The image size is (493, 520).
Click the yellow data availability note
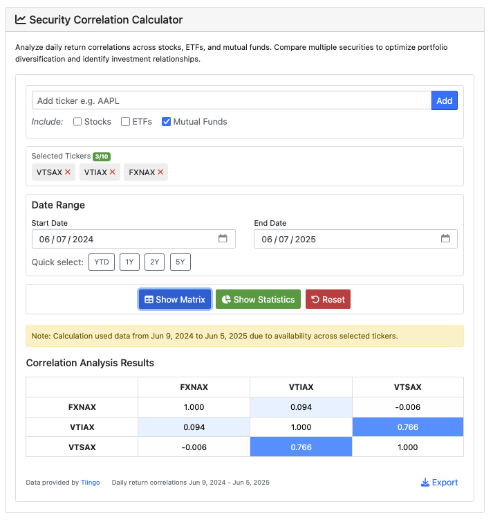pos(245,336)
